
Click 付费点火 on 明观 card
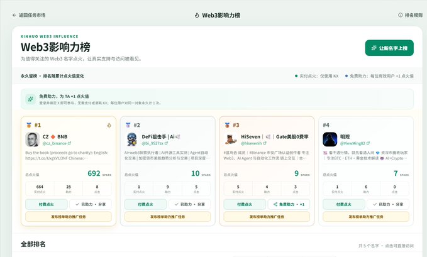343,204
